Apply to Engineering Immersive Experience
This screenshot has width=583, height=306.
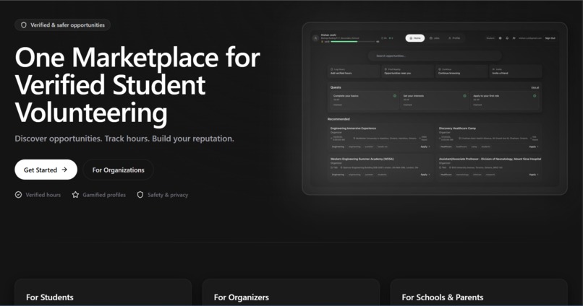click(425, 147)
